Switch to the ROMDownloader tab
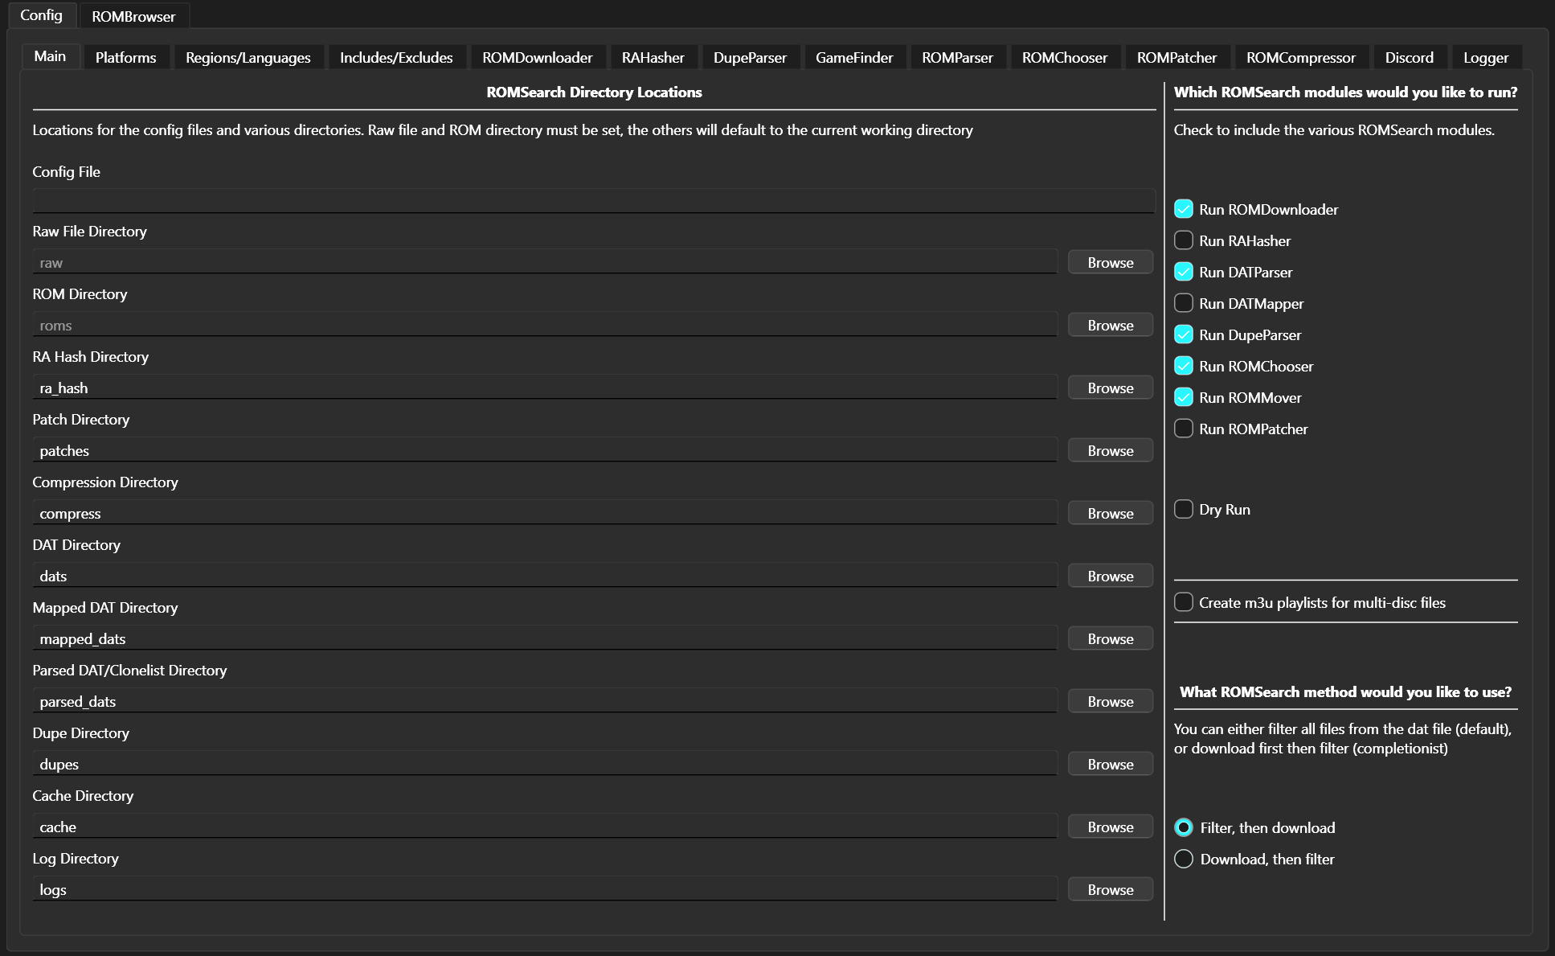 click(x=538, y=58)
